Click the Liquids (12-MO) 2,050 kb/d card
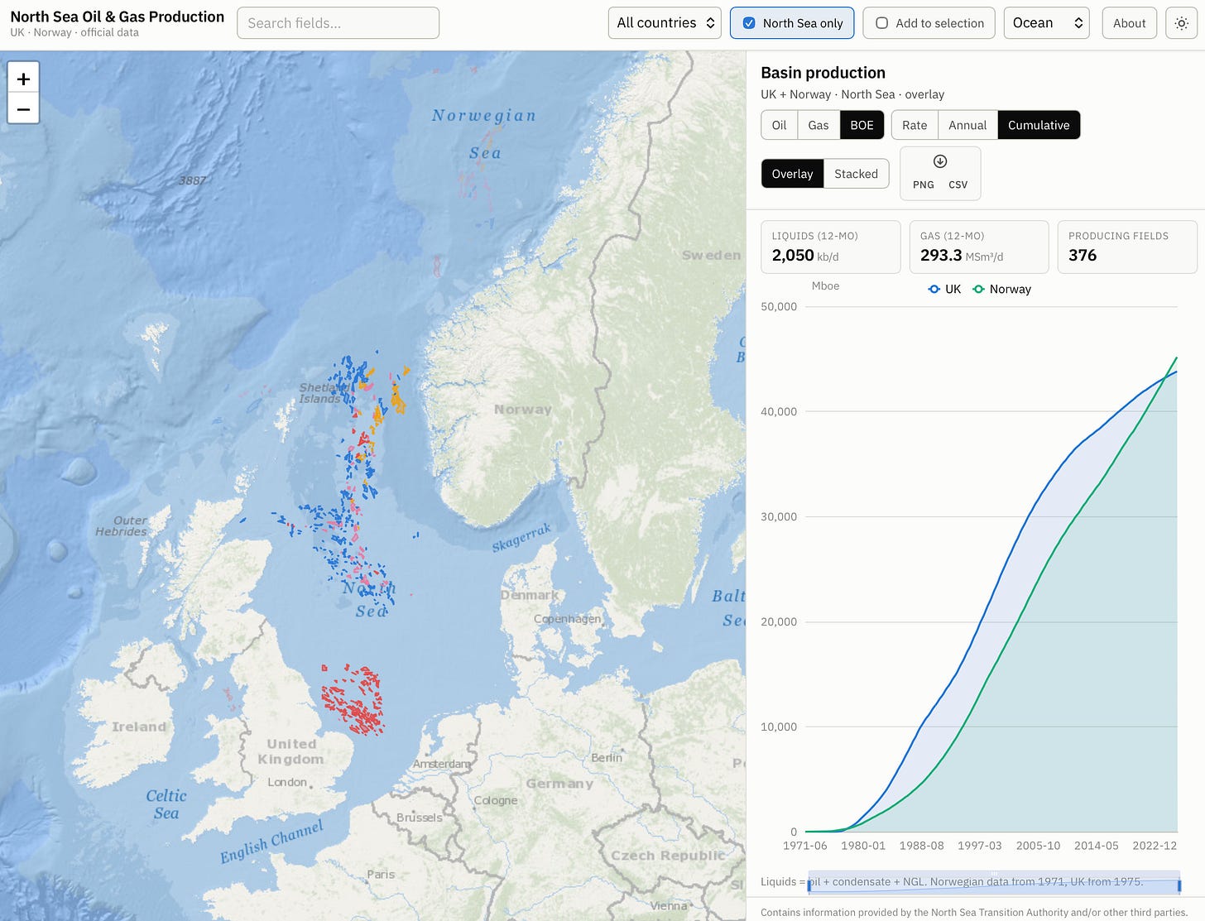The width and height of the screenshot is (1205, 921). 831,247
